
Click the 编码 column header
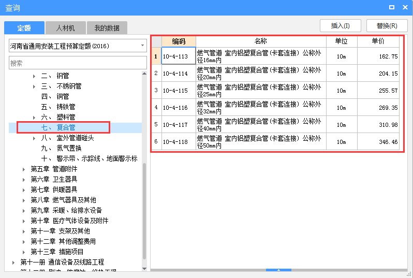tap(179, 41)
